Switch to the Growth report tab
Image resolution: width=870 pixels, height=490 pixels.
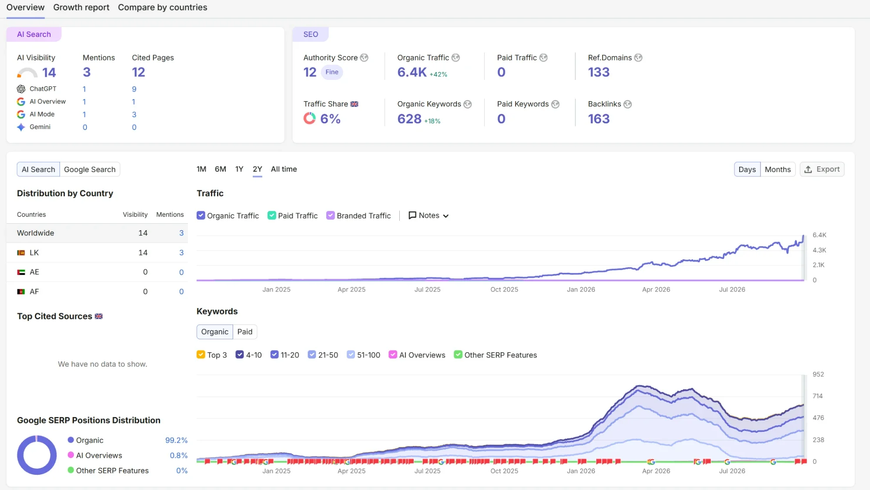click(x=81, y=7)
